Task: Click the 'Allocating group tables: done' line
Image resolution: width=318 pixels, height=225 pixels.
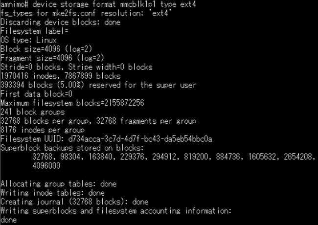Action: (x=58, y=184)
